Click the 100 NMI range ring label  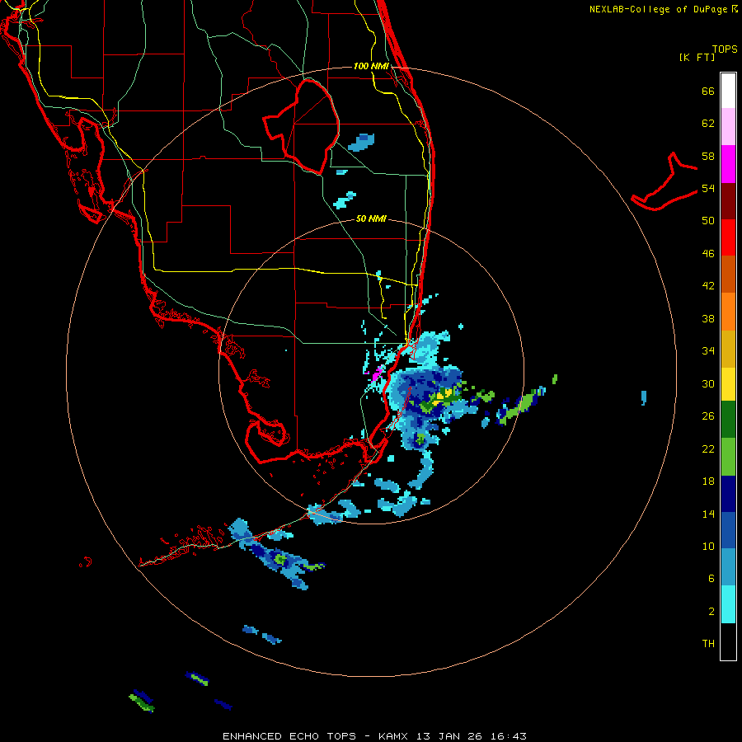[371, 66]
